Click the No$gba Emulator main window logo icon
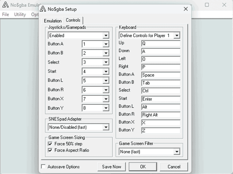The height and width of the screenshot is (174, 233). click(x=5, y=5)
